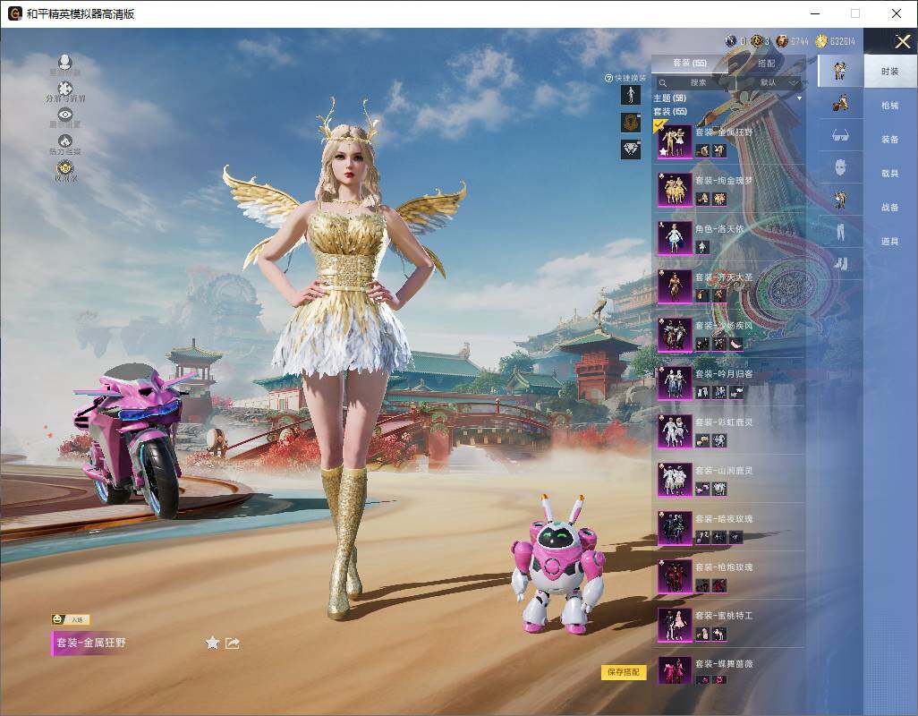
Task: Minimize the 和平精英模拟器高清版 window
Action: coord(815,13)
